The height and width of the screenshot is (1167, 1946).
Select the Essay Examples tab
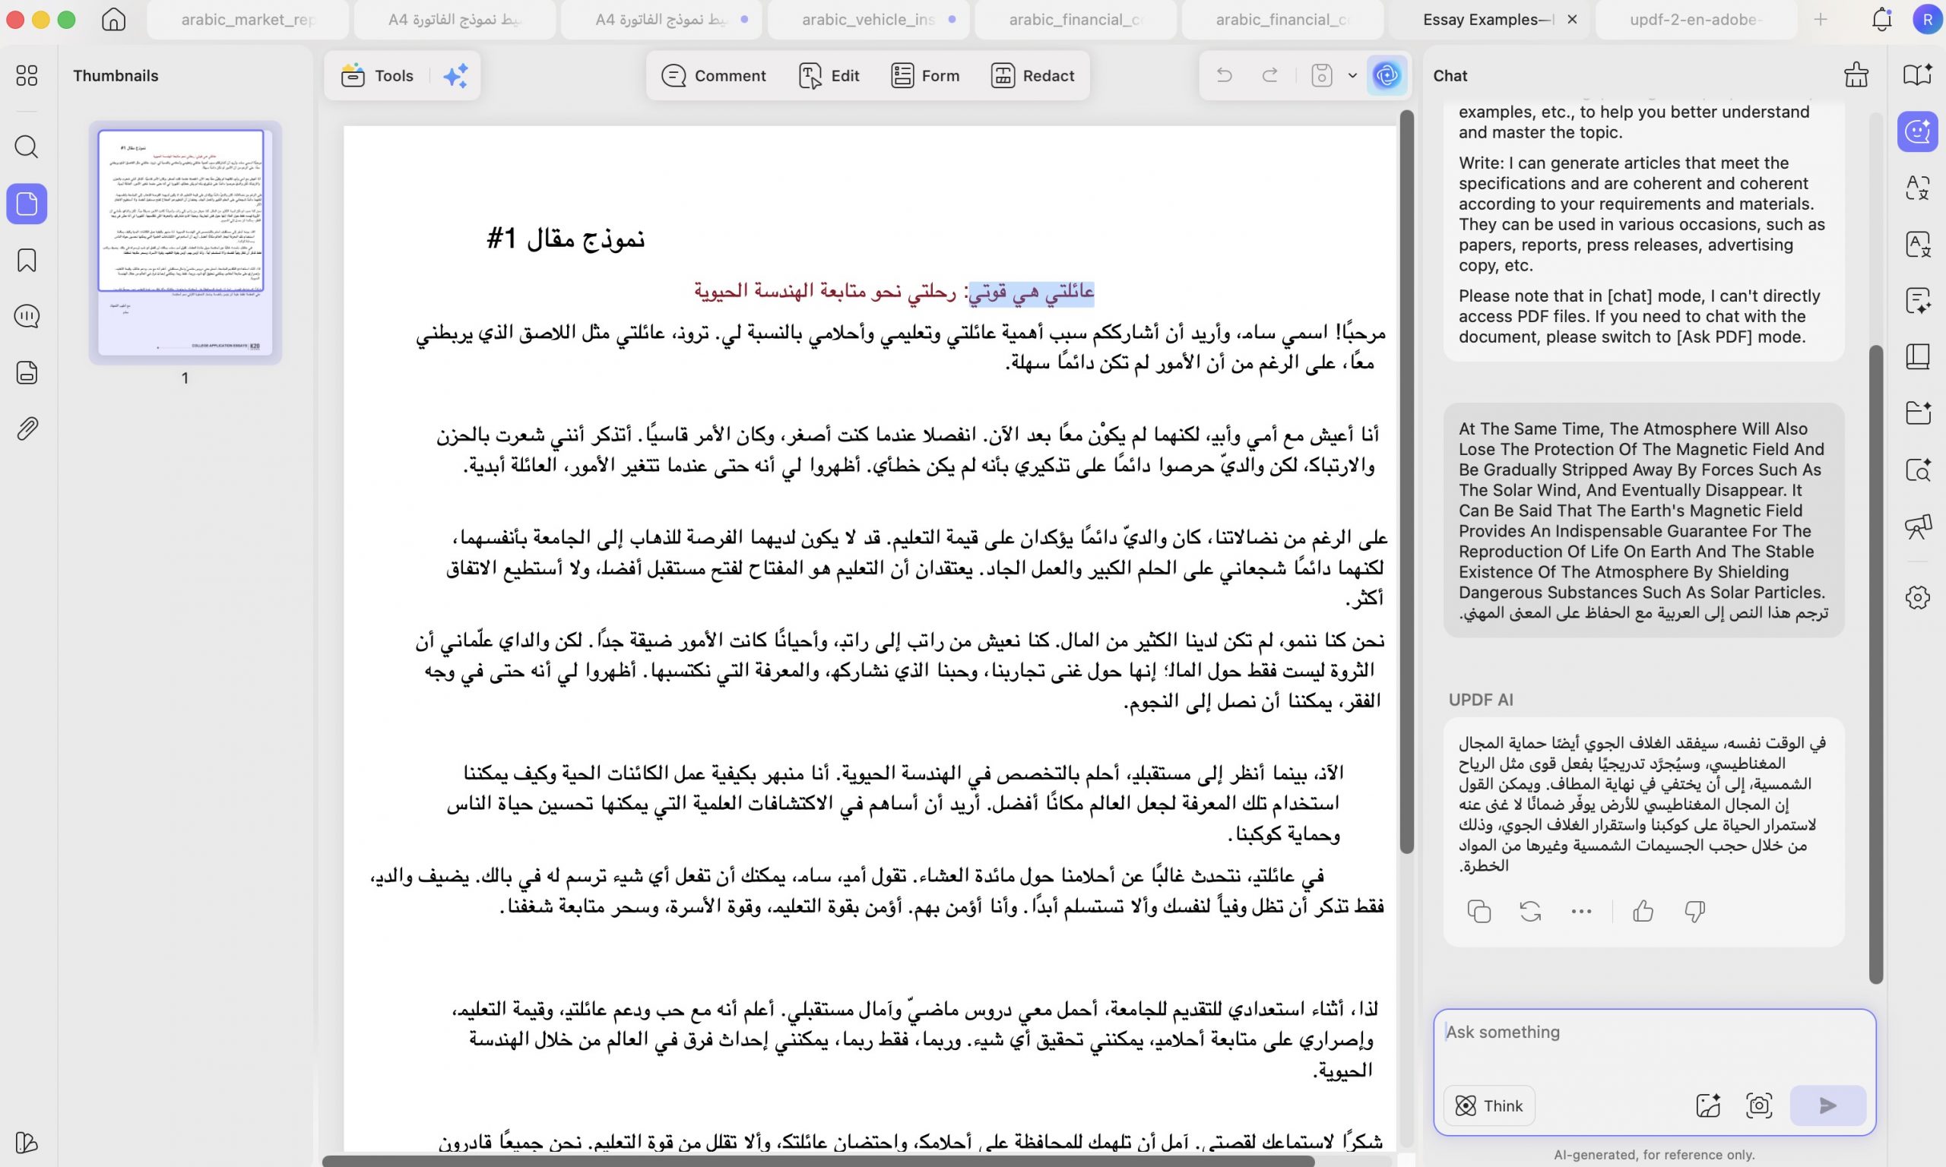(1488, 20)
